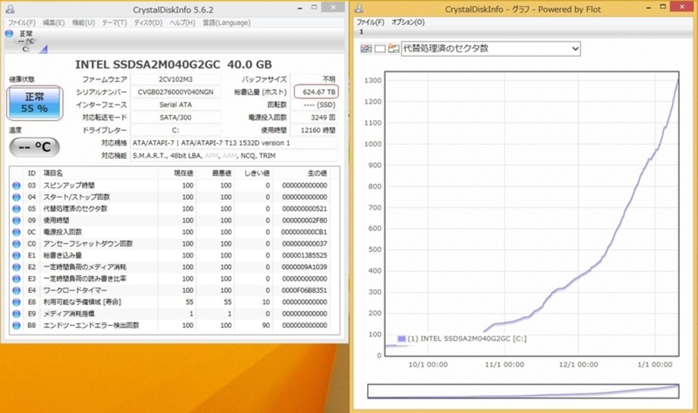This screenshot has height=413, width=698.
Task: Open the ファイル(F) menu in main window
Action: click(21, 23)
